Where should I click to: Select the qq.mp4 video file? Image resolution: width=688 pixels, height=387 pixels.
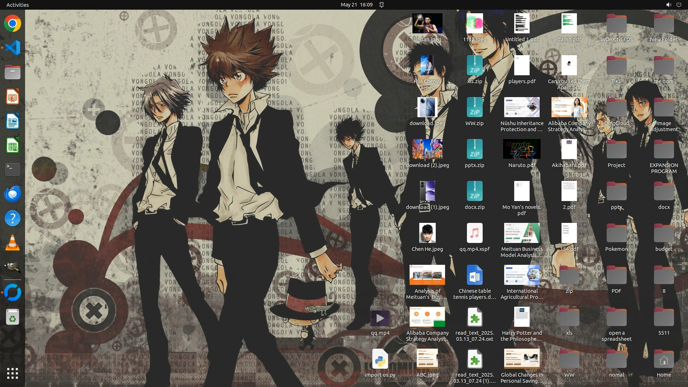[380, 318]
